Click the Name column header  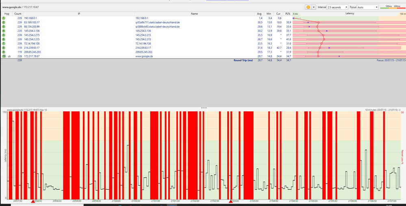click(194, 13)
